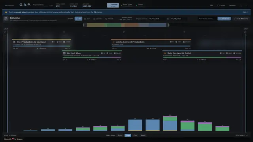The width and height of the screenshot is (253, 142).
Task: Select the Pre-Production & Concept batch card
Action: coord(42,44)
